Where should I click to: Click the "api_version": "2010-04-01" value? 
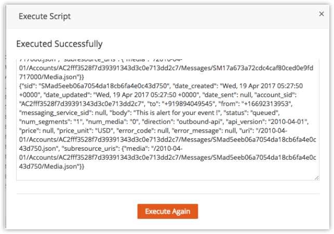point(288,122)
